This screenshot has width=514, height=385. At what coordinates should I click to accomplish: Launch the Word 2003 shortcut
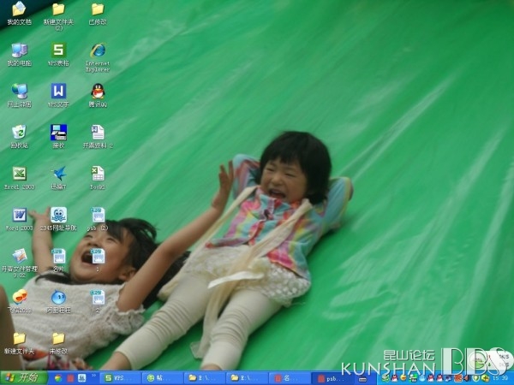pos(20,220)
